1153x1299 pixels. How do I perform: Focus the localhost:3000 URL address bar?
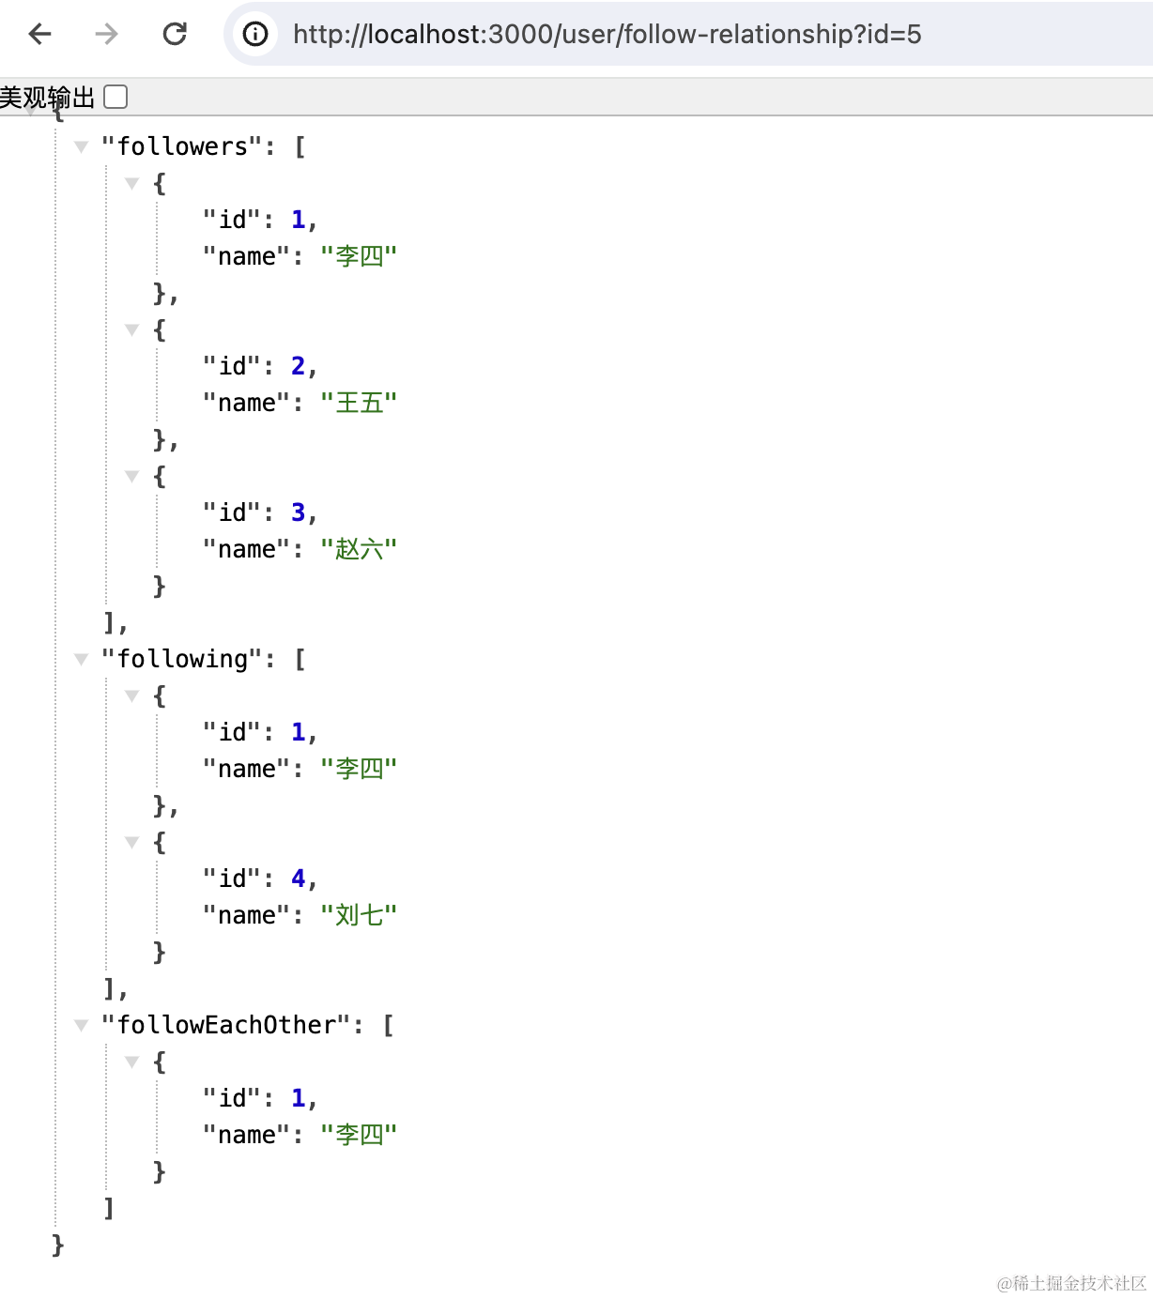(607, 35)
